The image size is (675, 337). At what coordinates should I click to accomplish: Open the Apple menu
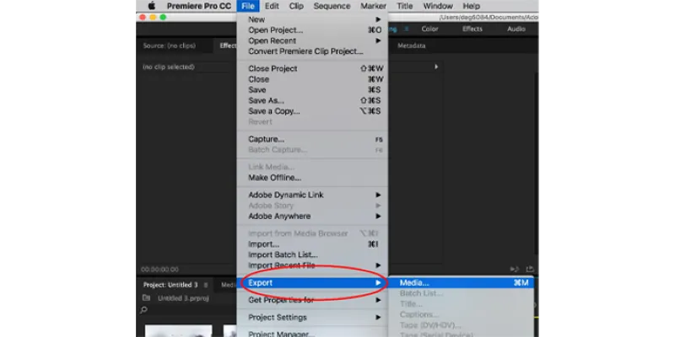click(x=151, y=6)
